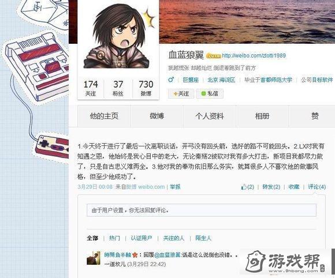Image resolution: width=335 pixels, height=278 pixels.
Task: Click the disabled comment reply field
Action: 202,211
